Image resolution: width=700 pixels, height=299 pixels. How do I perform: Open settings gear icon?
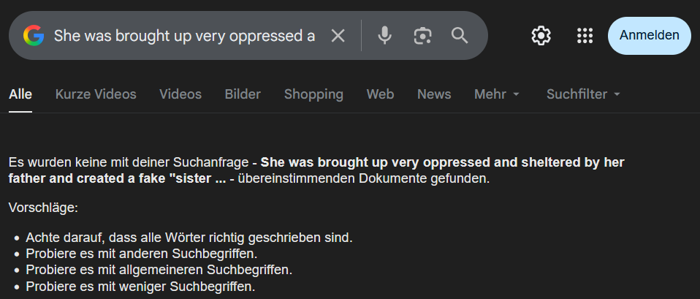click(541, 36)
